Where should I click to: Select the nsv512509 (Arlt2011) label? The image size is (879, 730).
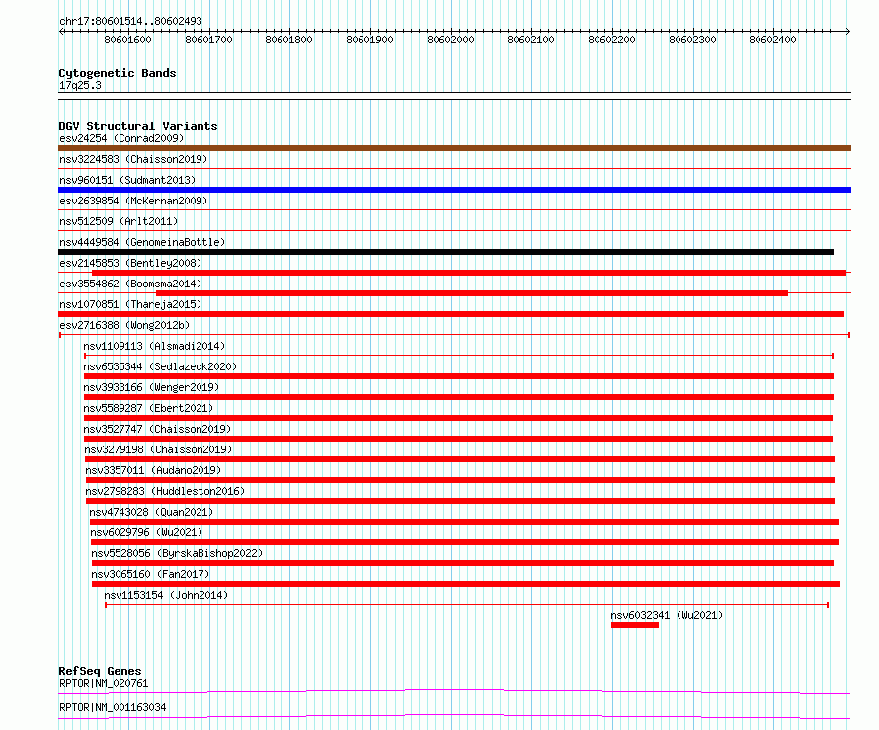click(x=119, y=221)
